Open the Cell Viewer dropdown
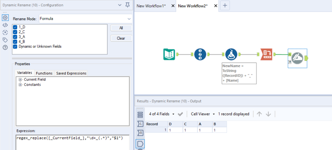The height and width of the screenshot is (150, 332). pyautogui.click(x=203, y=114)
